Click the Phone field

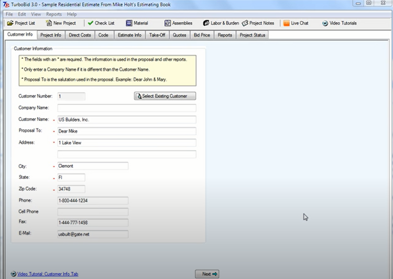tap(93, 200)
